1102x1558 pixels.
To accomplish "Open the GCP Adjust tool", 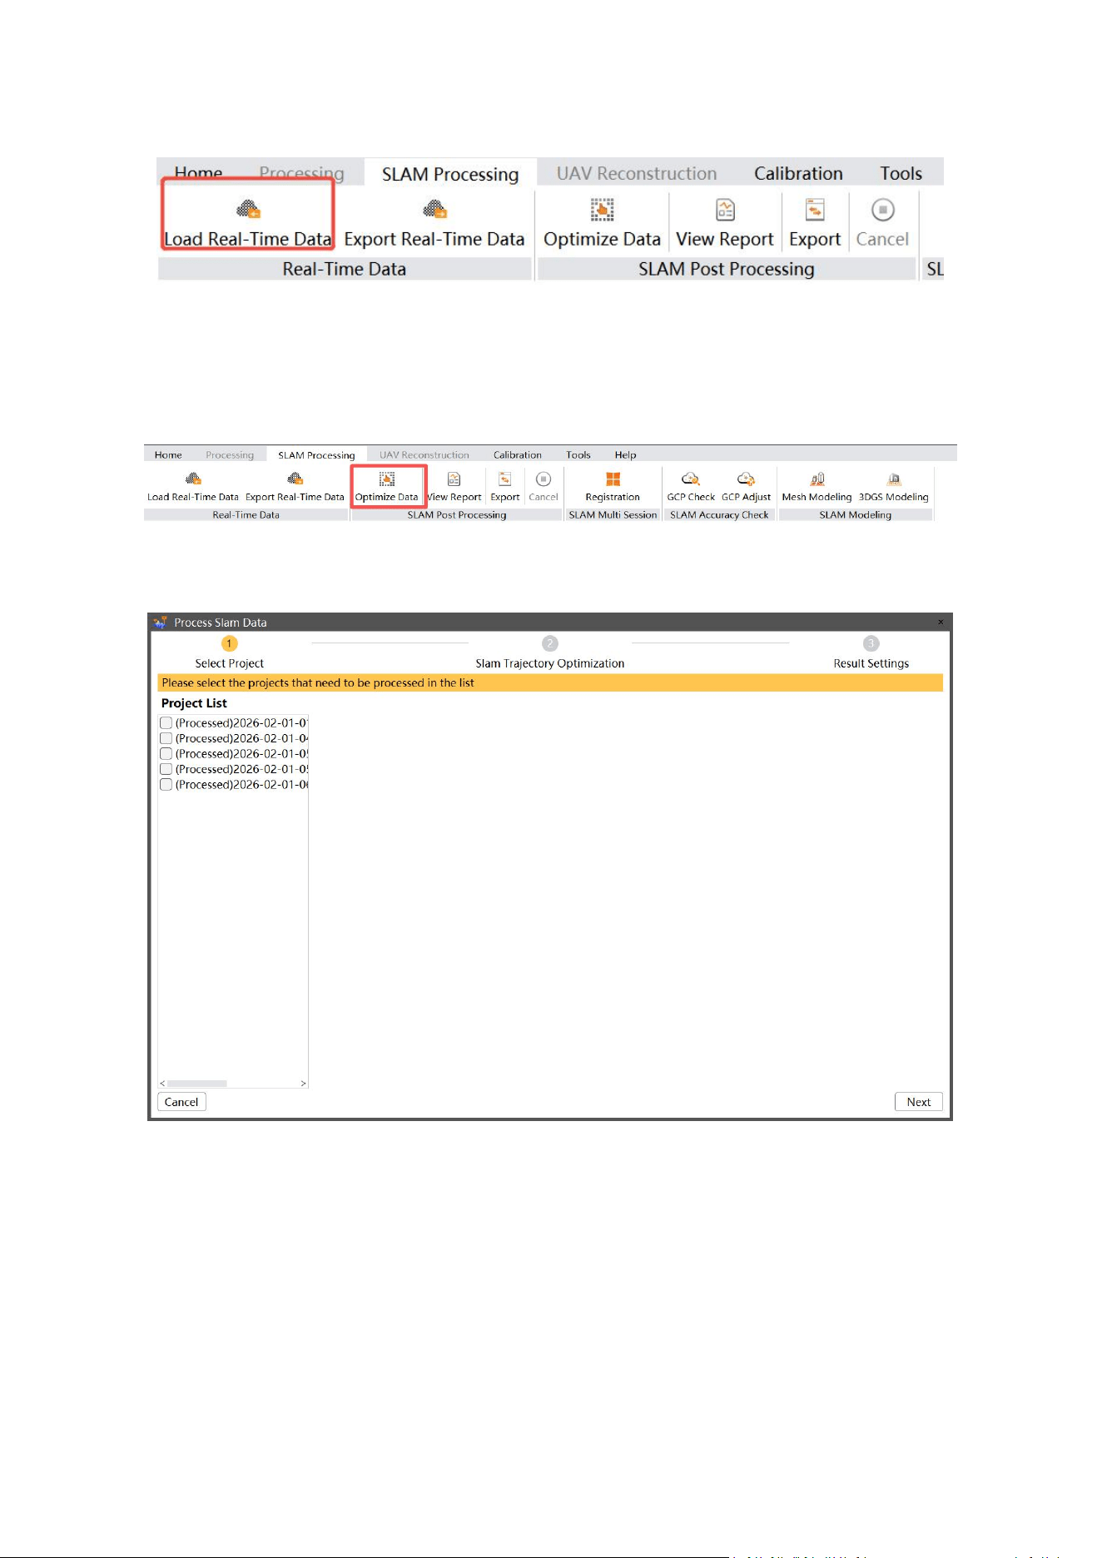I will pyautogui.click(x=746, y=486).
